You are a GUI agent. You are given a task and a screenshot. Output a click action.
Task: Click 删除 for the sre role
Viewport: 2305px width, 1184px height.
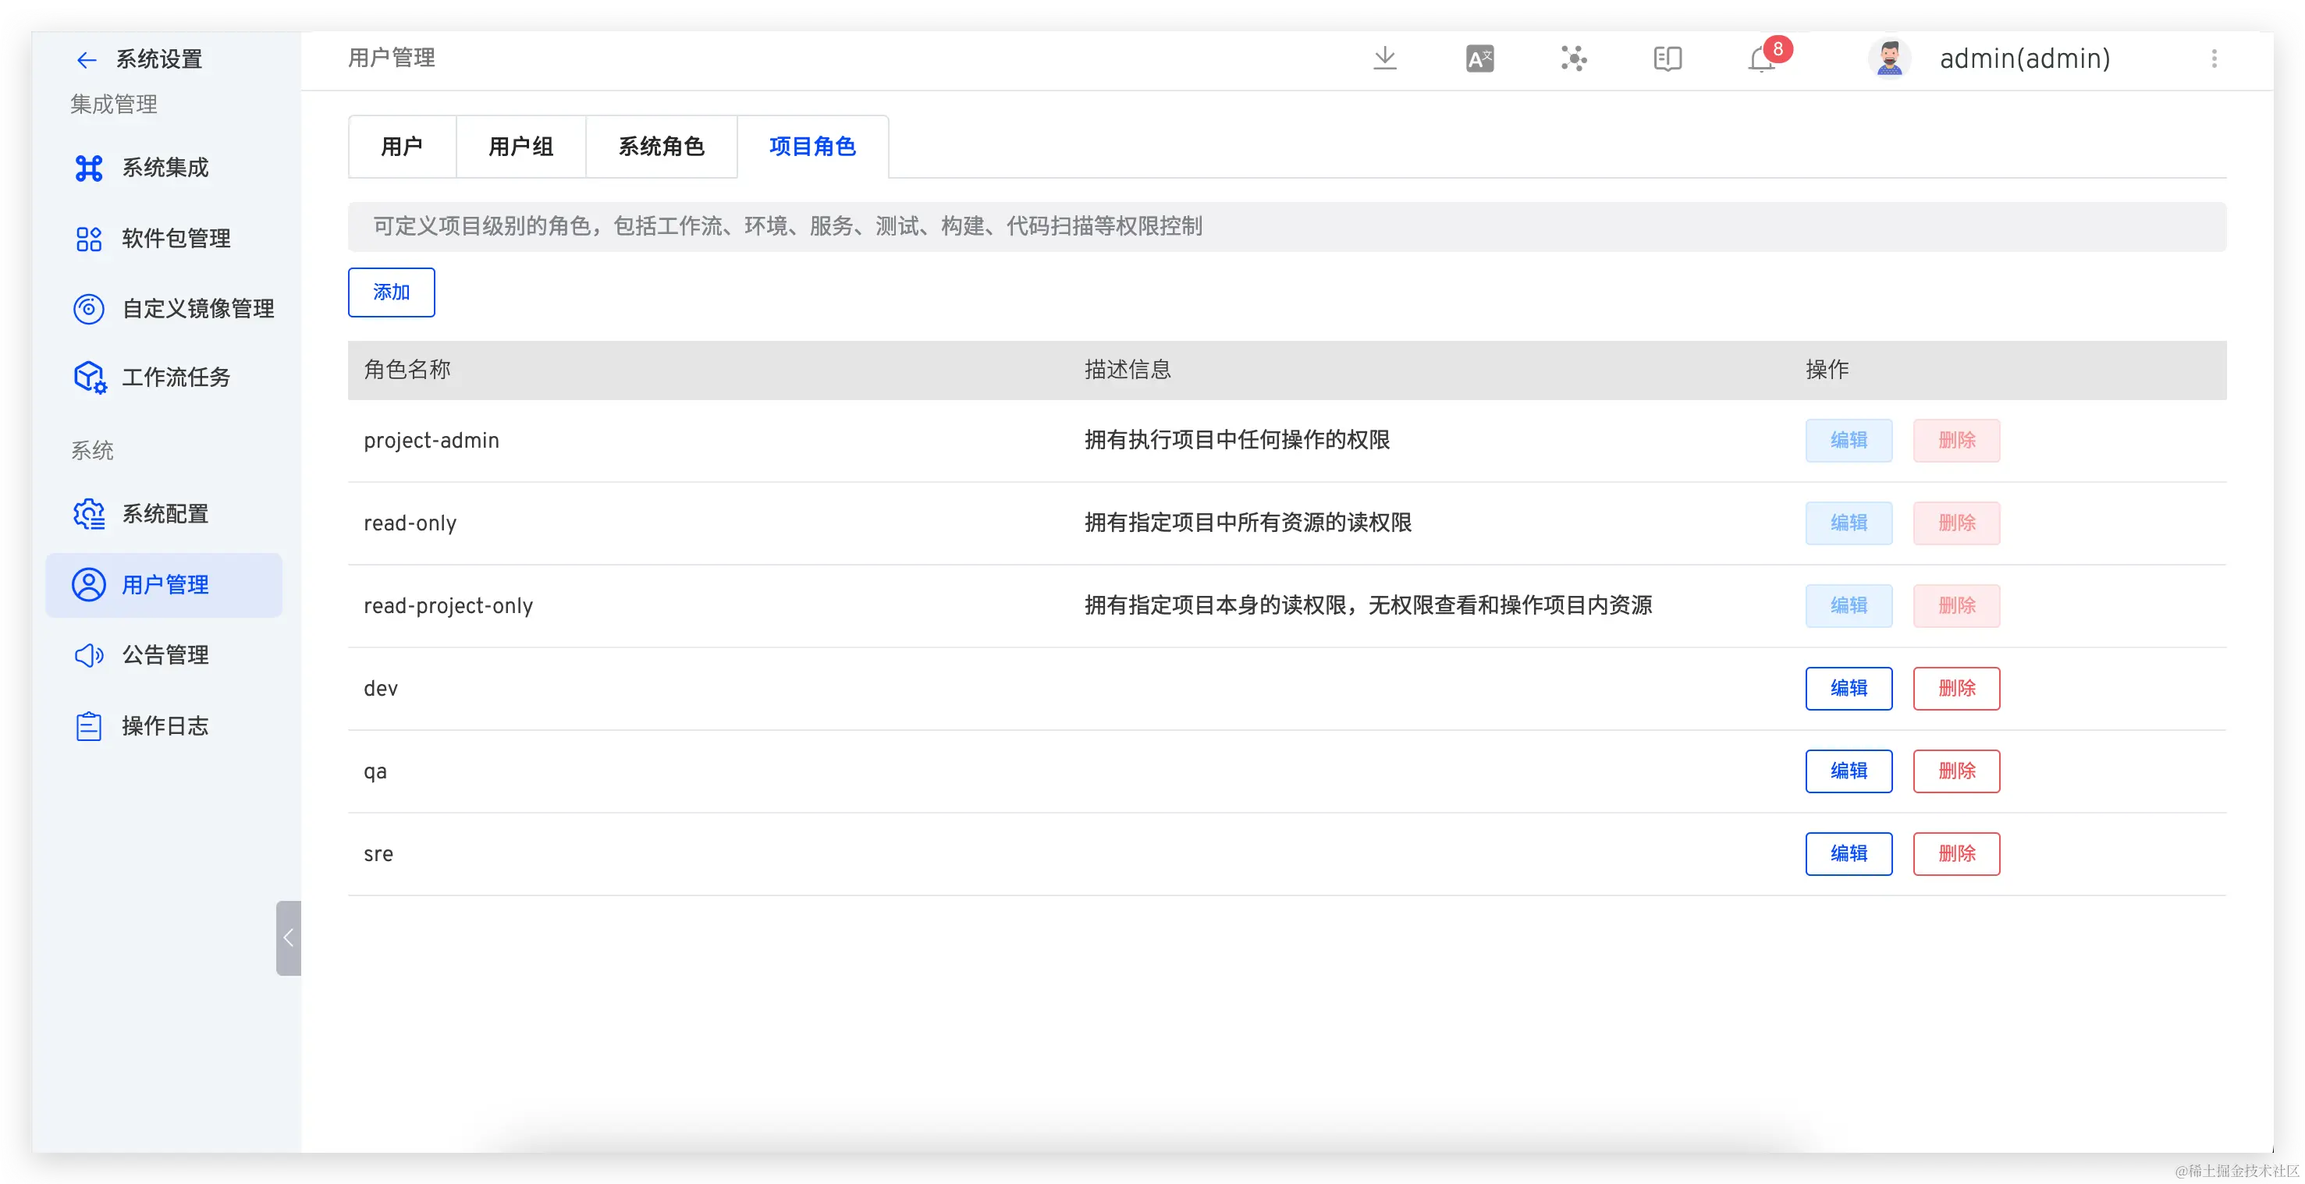point(1956,853)
